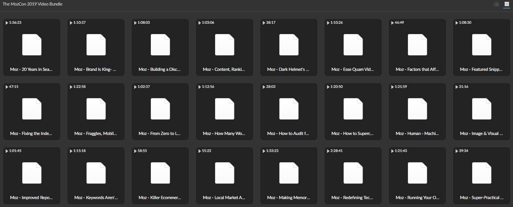Click duration label 1:20:50

pos(336,87)
